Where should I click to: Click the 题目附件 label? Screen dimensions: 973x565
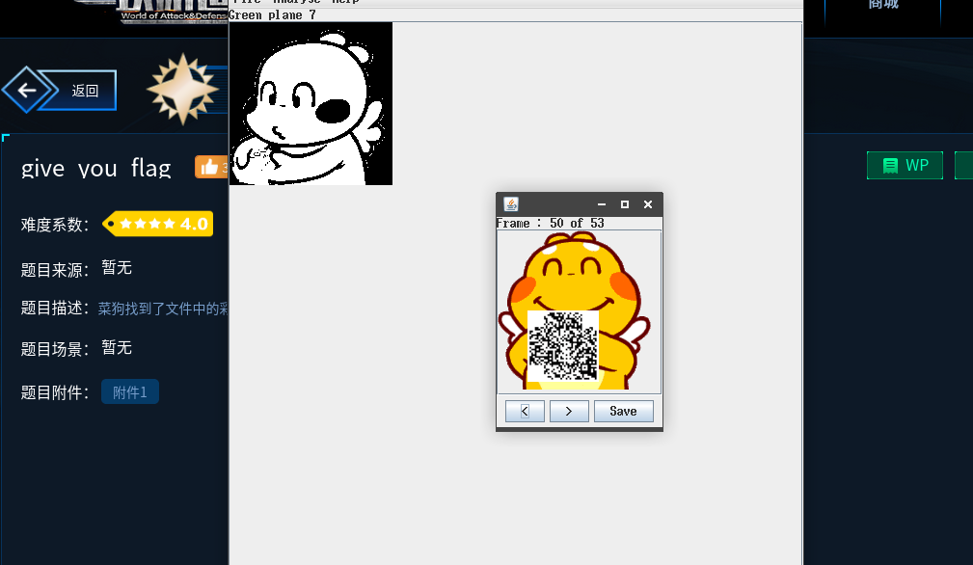[55, 392]
